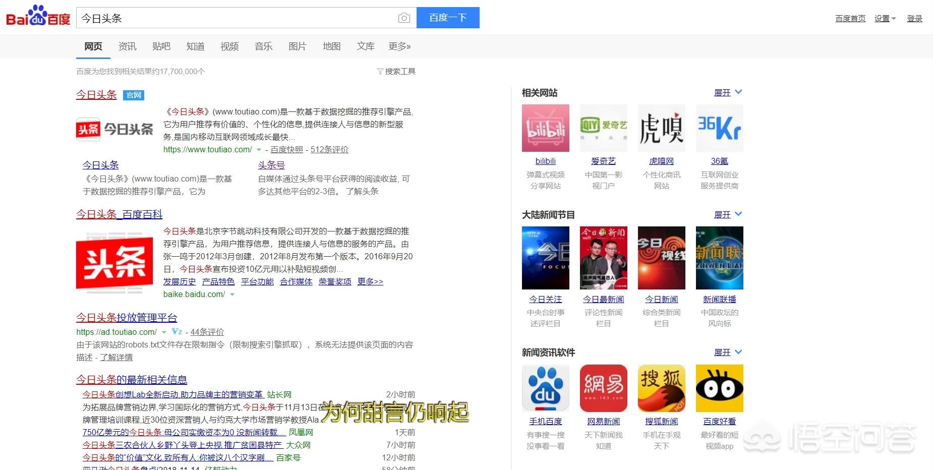The height and width of the screenshot is (470, 933).
Task: Open news 750亿美元的今日头条
Action: click(184, 433)
